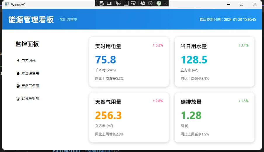
Task: Run the accessibility scan person icon
Action: click(150, 3)
